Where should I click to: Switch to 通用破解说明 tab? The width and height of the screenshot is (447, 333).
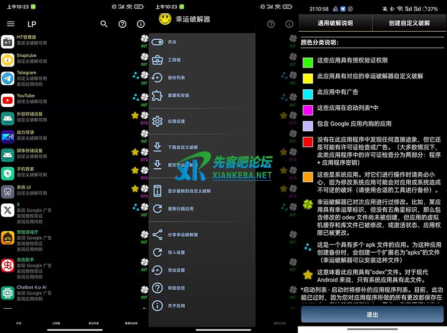click(x=335, y=23)
